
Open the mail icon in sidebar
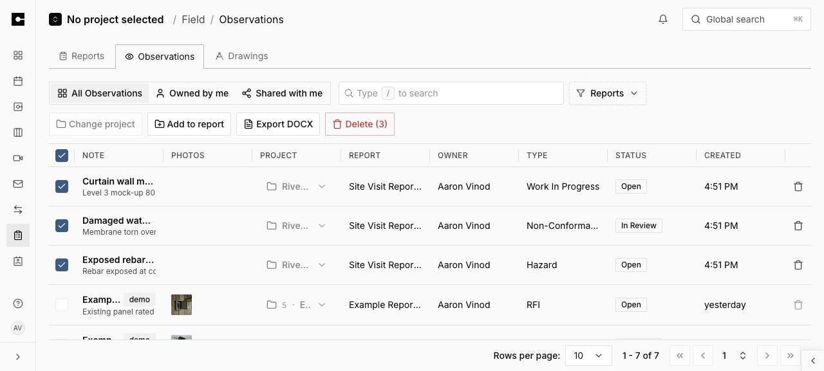click(18, 184)
